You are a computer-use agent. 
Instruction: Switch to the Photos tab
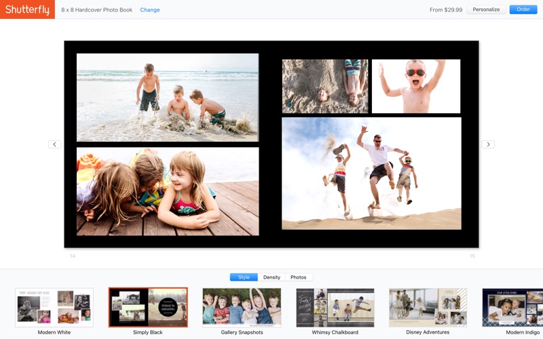coord(299,277)
